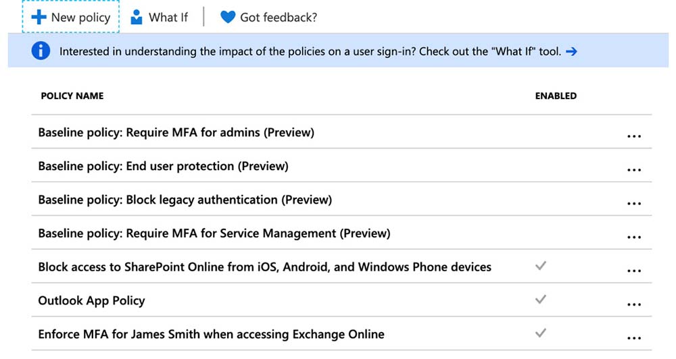Select Got feedback? in the toolbar
Image resolution: width=676 pixels, height=359 pixels.
click(278, 17)
